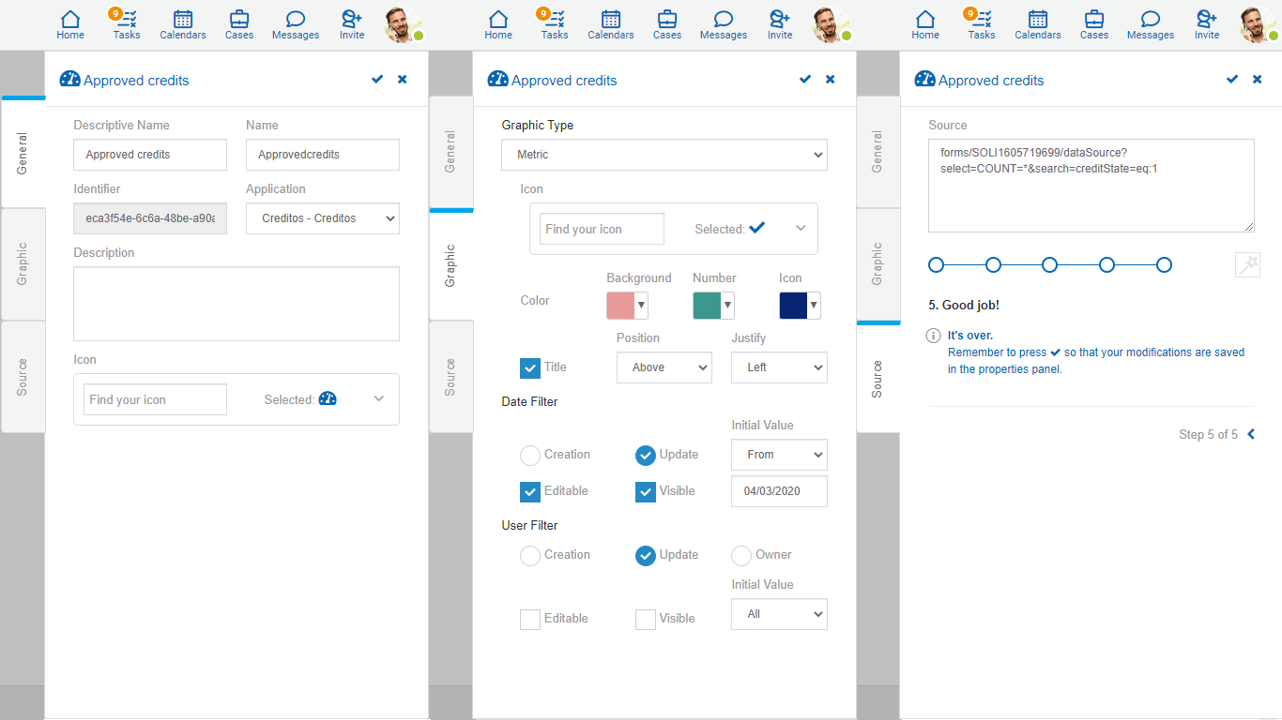Expand the Application dropdown showing Creditos
Image resolution: width=1282 pixels, height=720 pixels.
pyautogui.click(x=322, y=218)
